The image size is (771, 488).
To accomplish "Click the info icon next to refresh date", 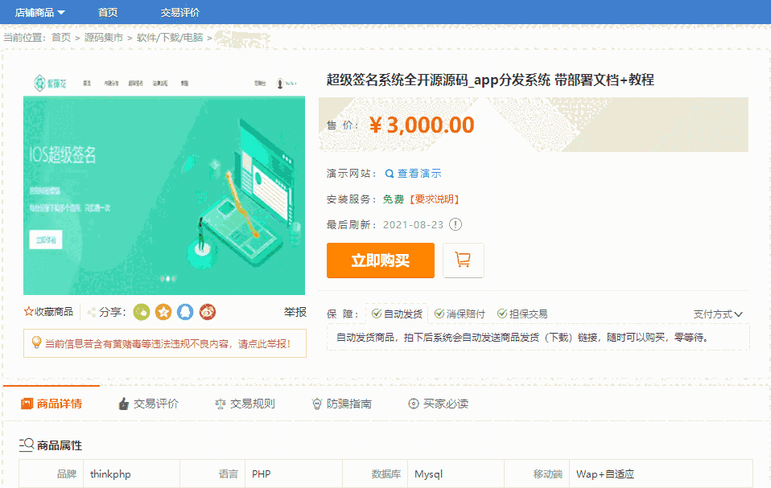I will pos(456,224).
